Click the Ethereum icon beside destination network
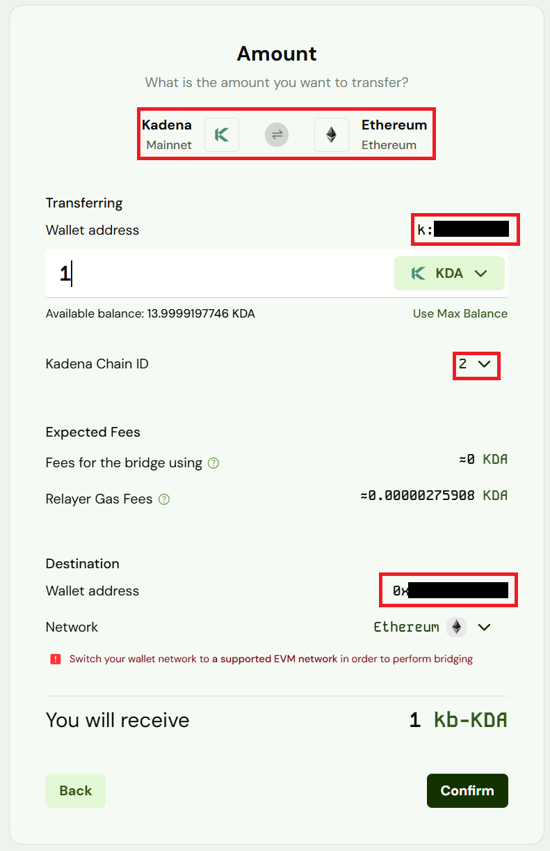This screenshot has width=550, height=851. [x=457, y=627]
